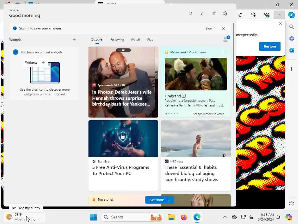Open the Firebrand movie thumbnail

point(196,74)
